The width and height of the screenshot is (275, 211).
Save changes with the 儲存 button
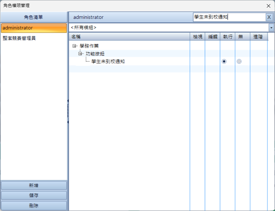(x=34, y=195)
